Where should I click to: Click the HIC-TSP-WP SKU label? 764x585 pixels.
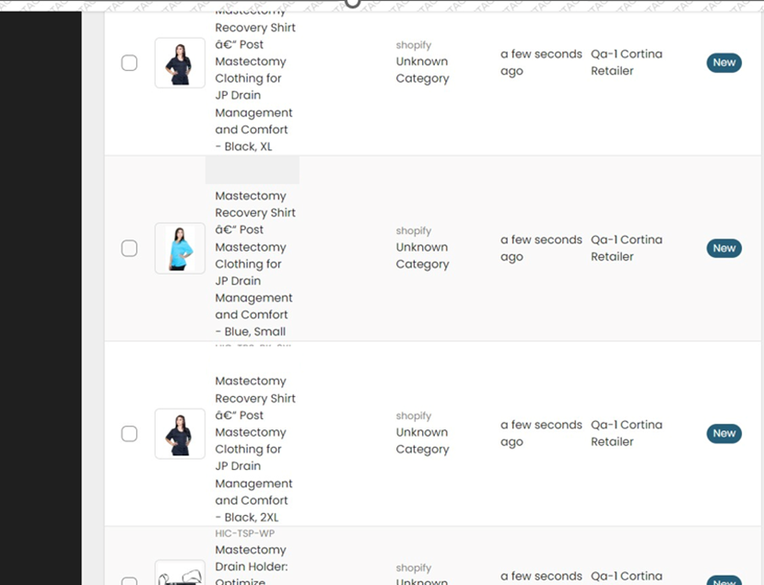click(245, 533)
